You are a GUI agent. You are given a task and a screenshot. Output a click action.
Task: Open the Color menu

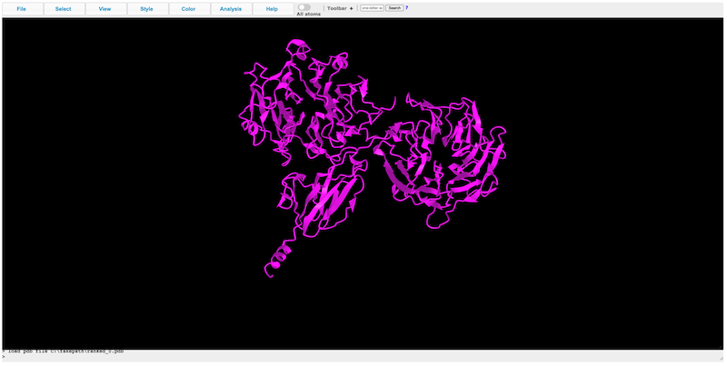click(190, 9)
